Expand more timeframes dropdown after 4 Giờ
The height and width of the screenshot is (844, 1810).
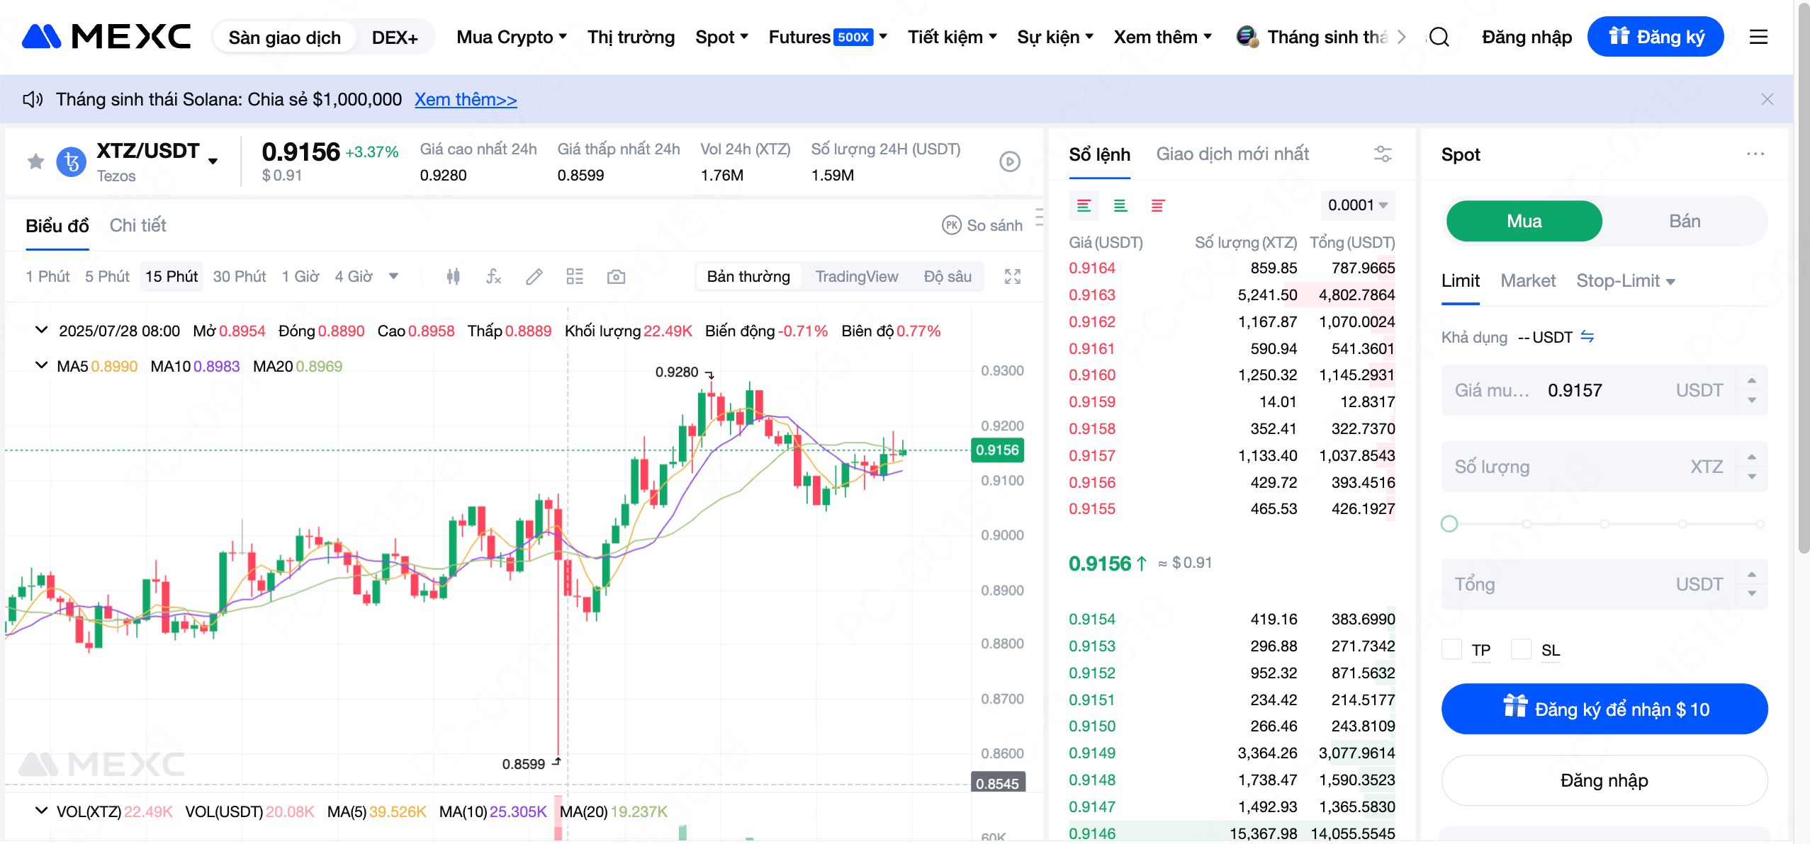[x=394, y=276]
